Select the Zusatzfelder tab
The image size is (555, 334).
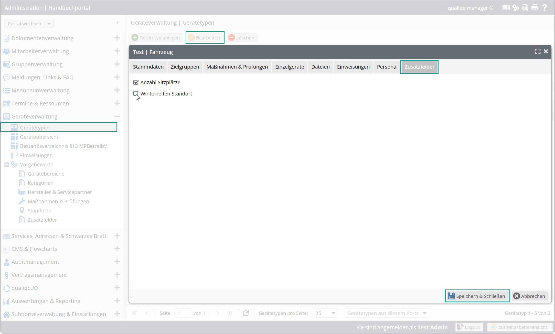point(419,67)
